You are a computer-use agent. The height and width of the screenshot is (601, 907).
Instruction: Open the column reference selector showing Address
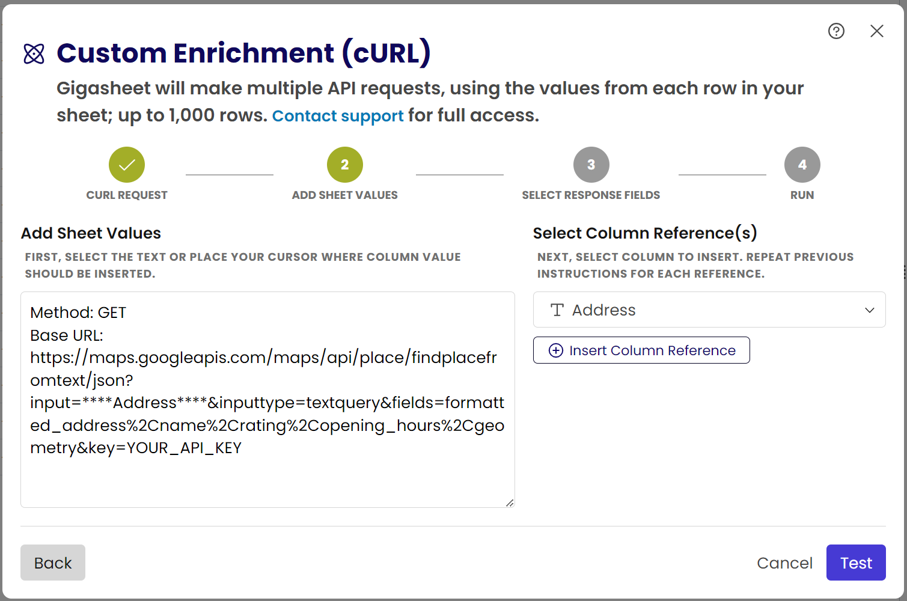click(x=709, y=310)
